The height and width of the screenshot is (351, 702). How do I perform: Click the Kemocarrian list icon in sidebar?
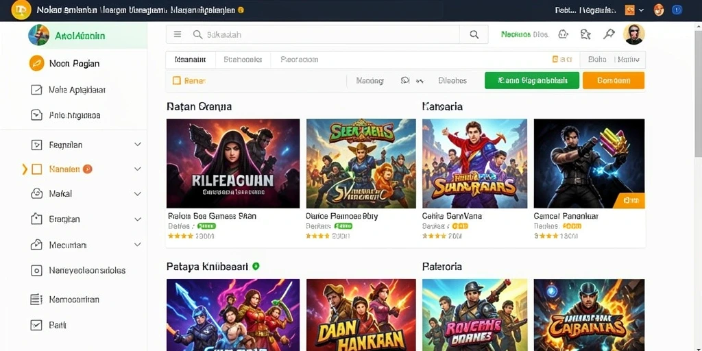[36, 300]
